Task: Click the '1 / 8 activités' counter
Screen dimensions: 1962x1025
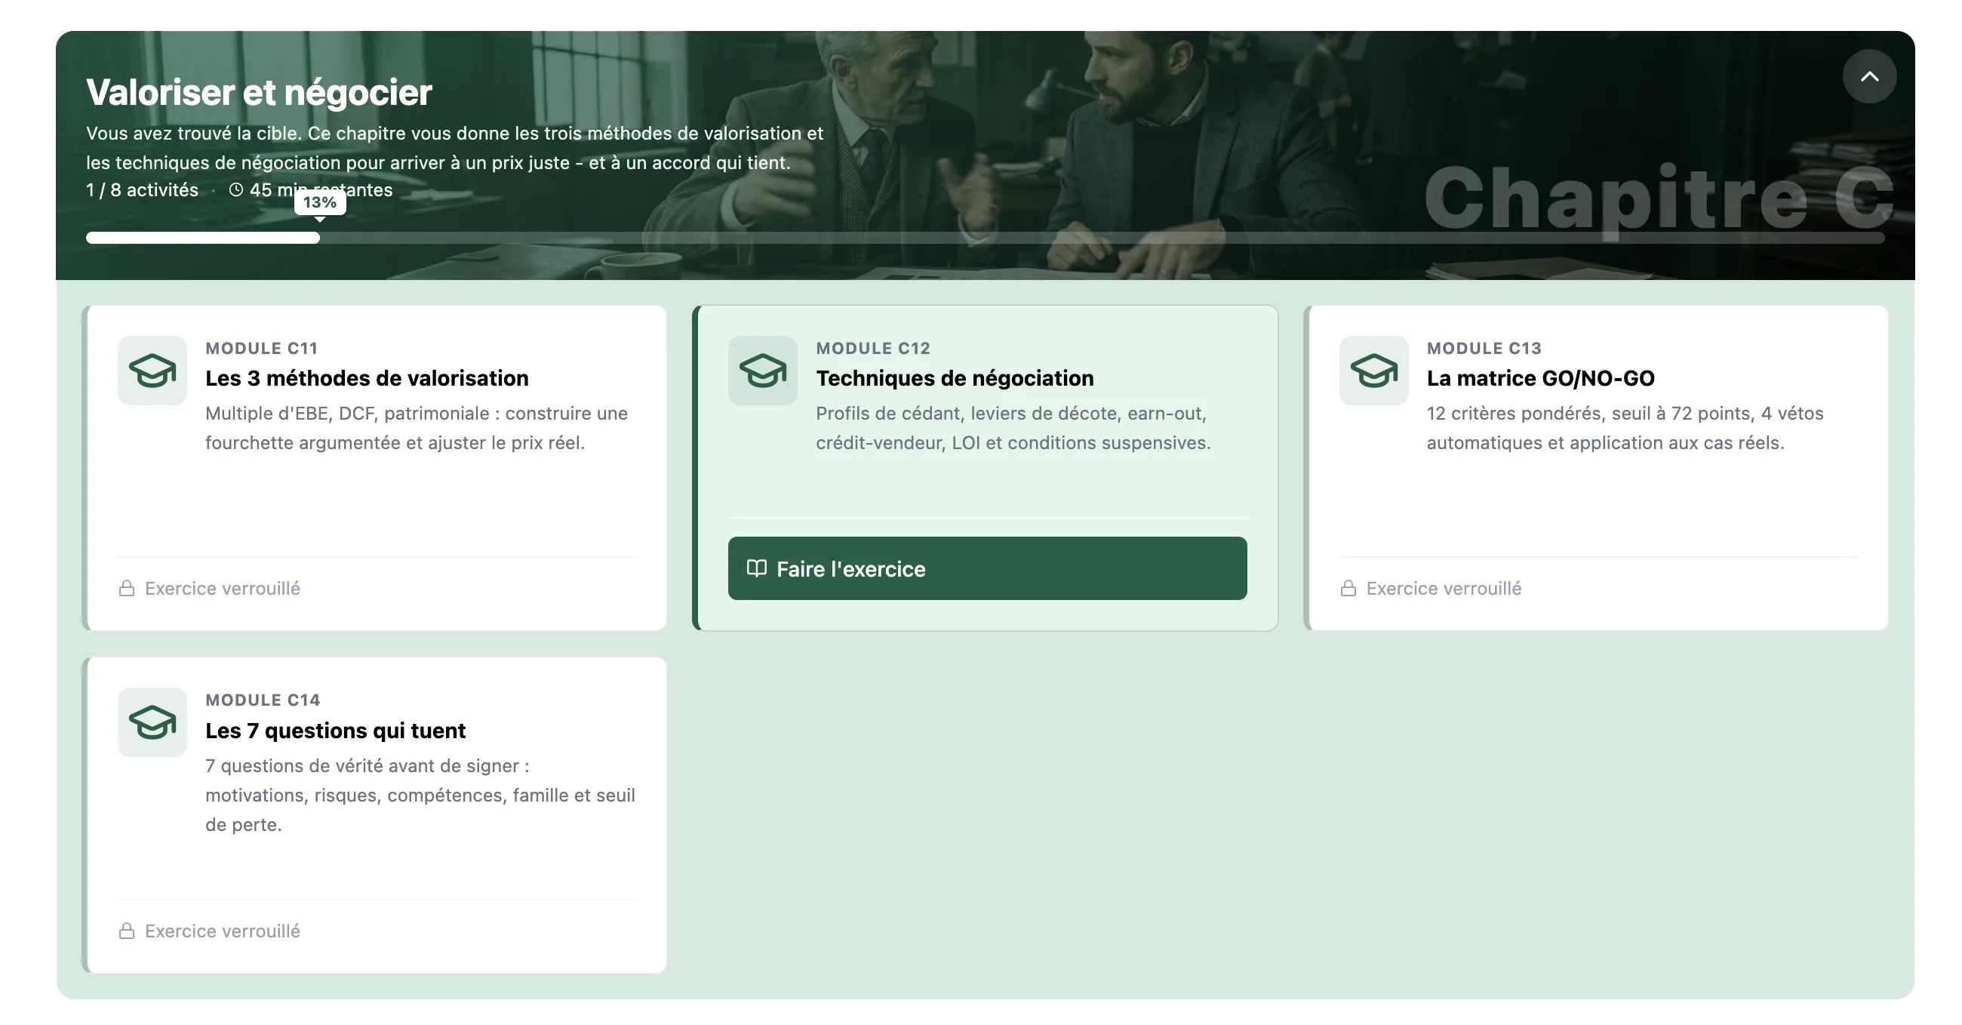Action: pos(142,189)
